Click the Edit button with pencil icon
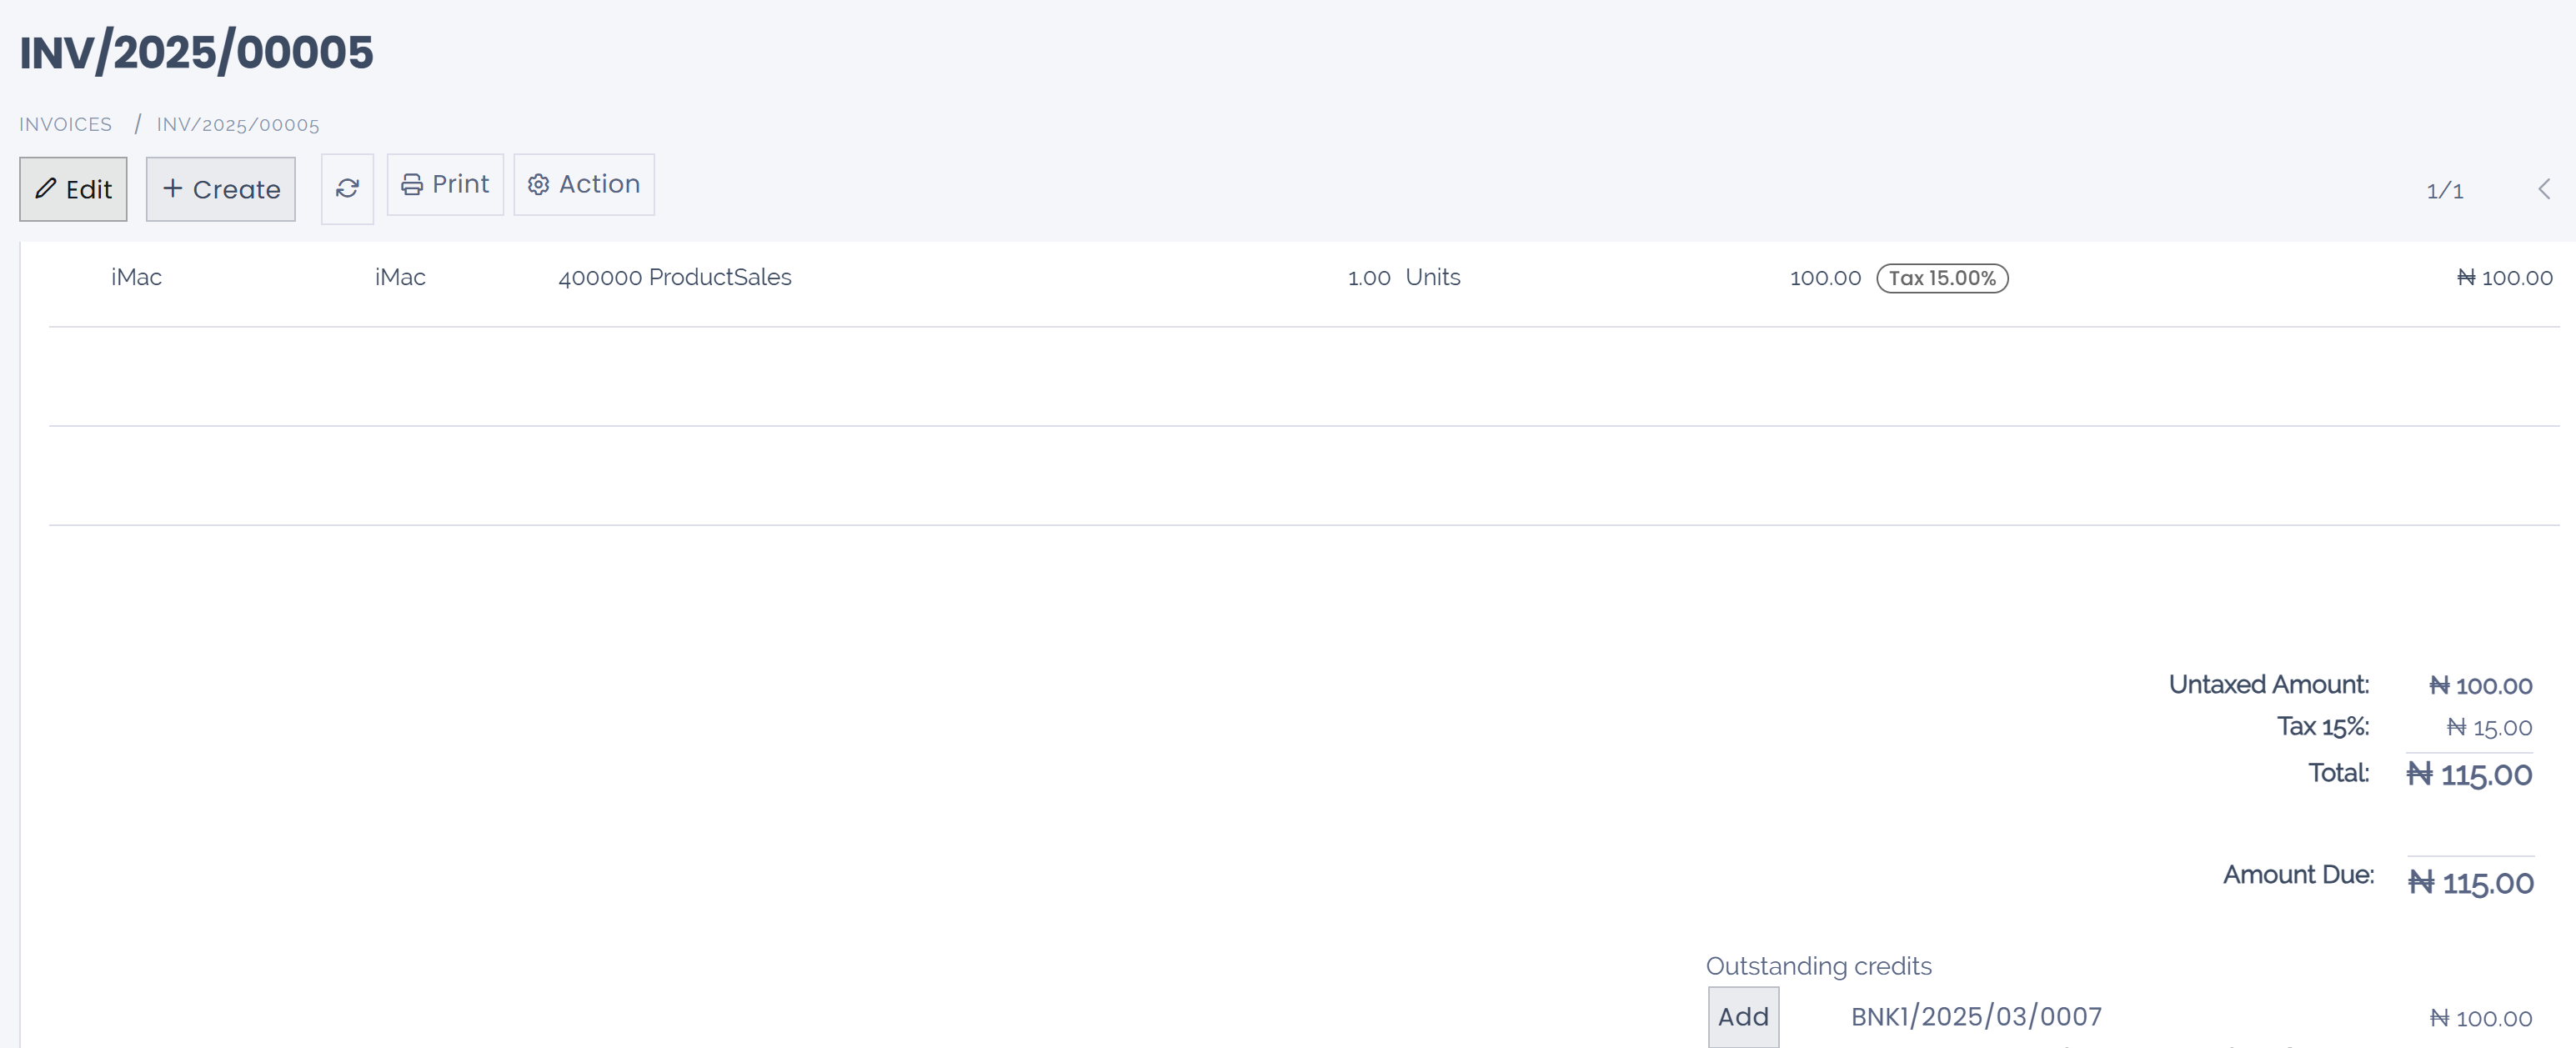The image size is (2576, 1048). 73,189
